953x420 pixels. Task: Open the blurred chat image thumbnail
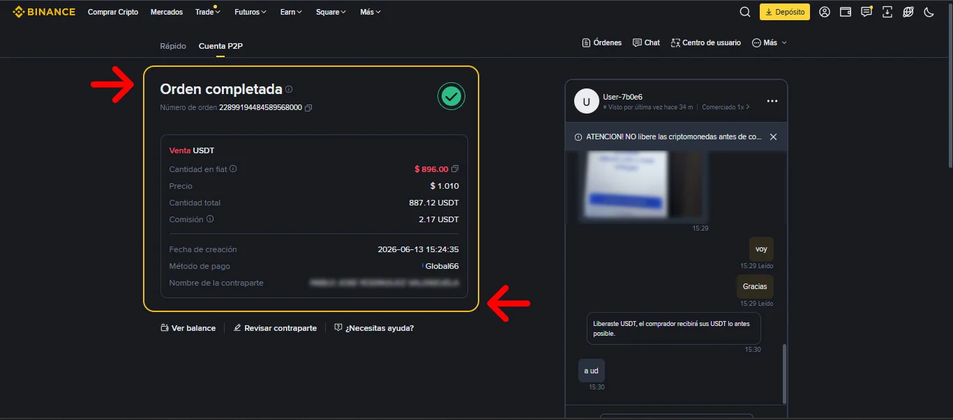coord(644,187)
